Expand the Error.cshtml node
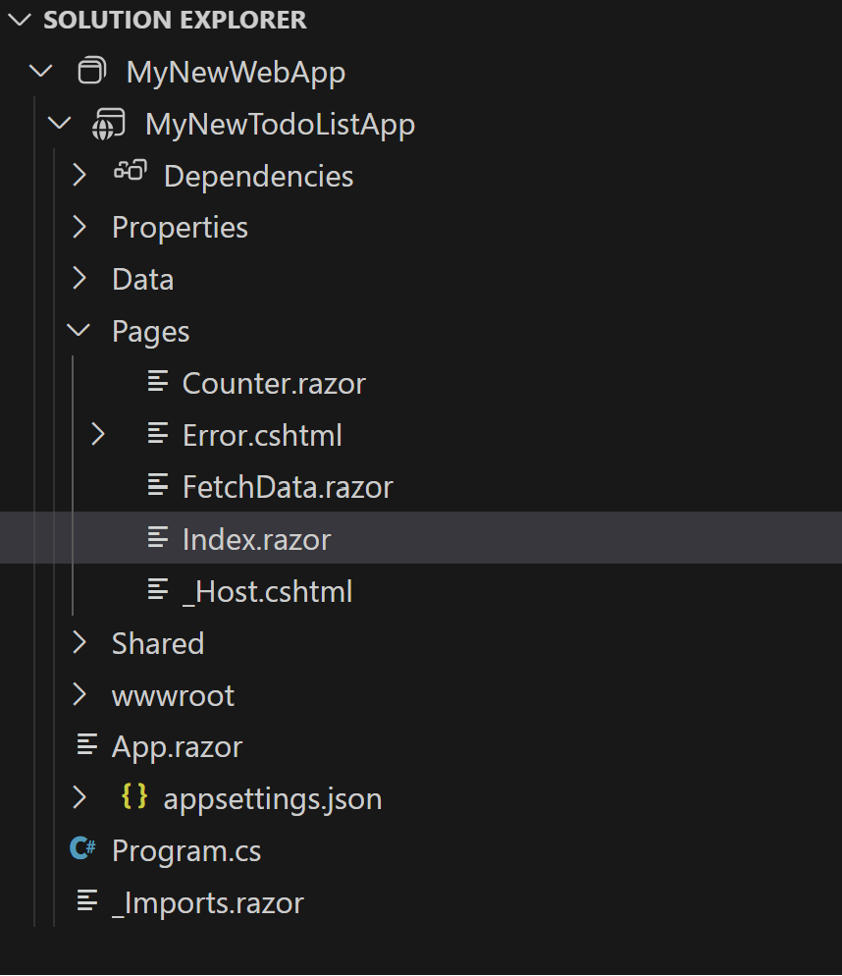Viewport: 842px width, 976px height. [97, 434]
